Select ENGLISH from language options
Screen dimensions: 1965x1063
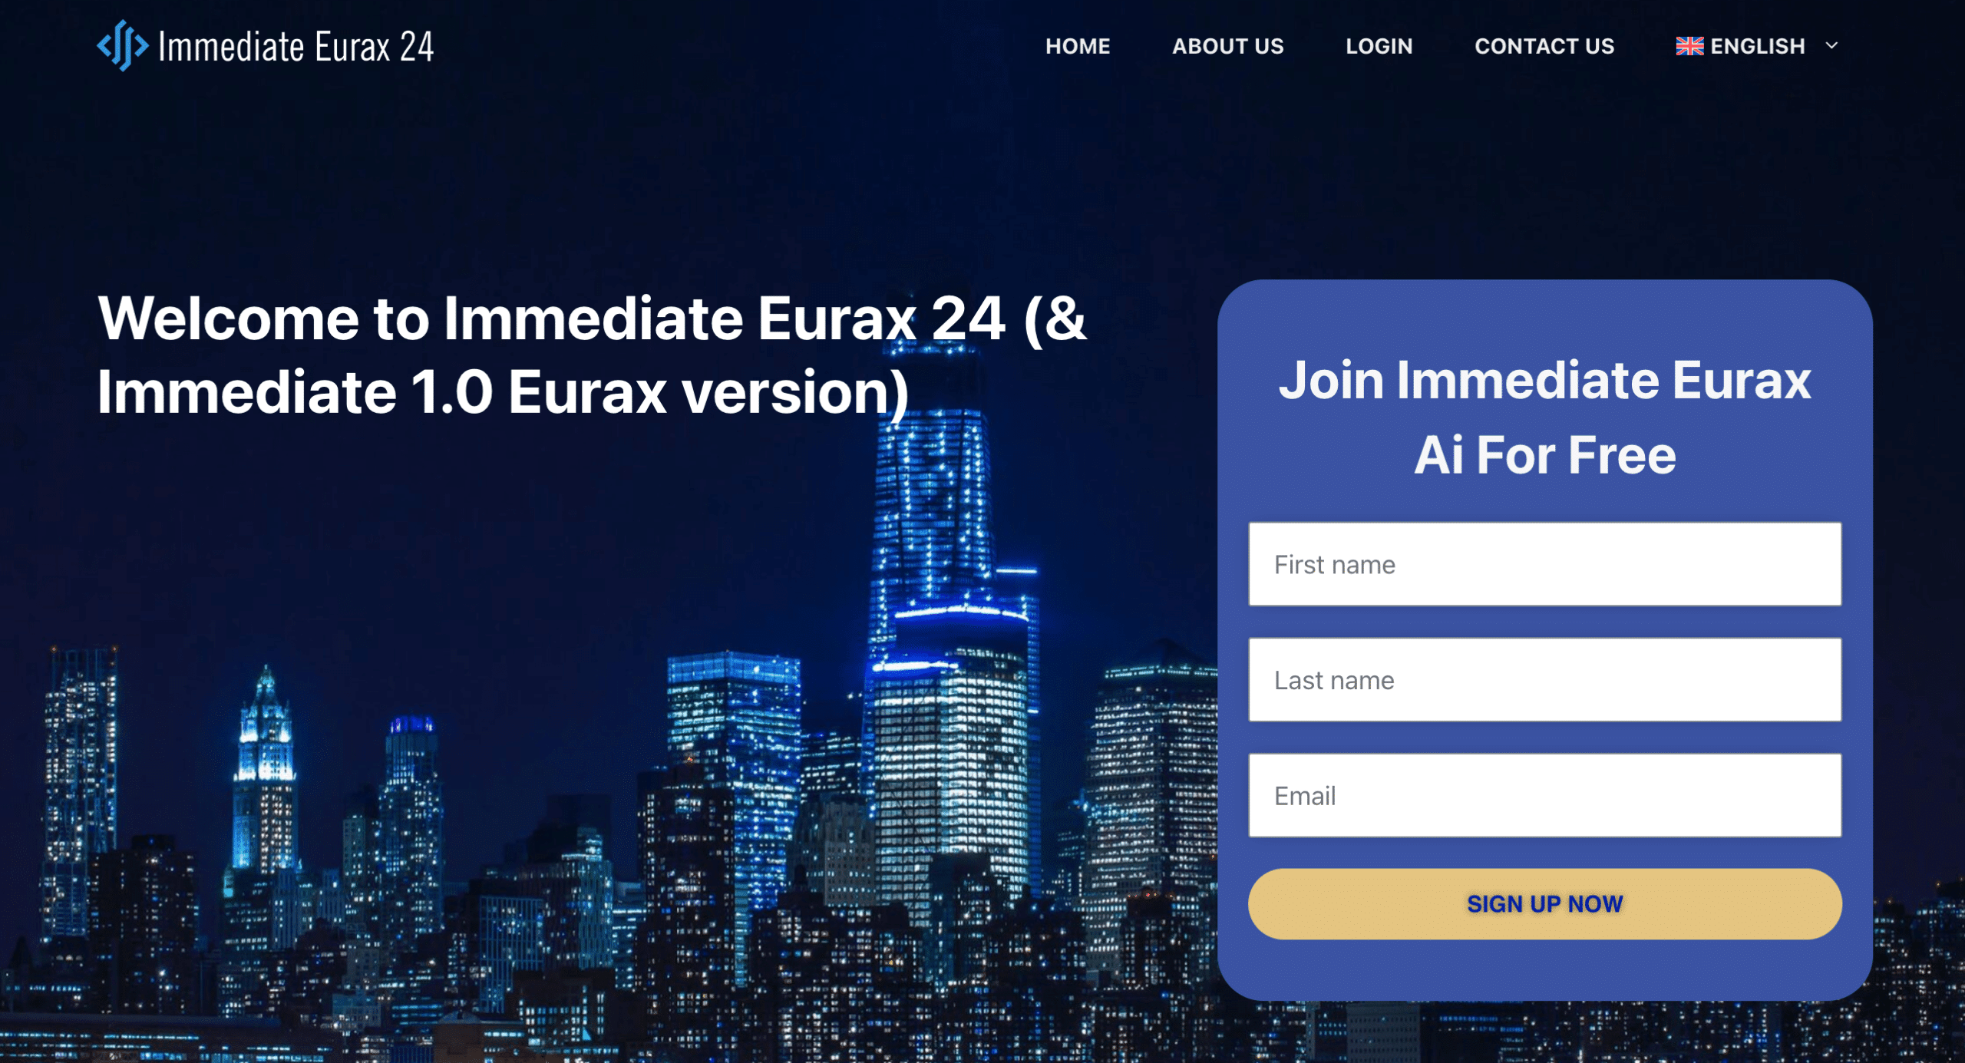coord(1755,46)
